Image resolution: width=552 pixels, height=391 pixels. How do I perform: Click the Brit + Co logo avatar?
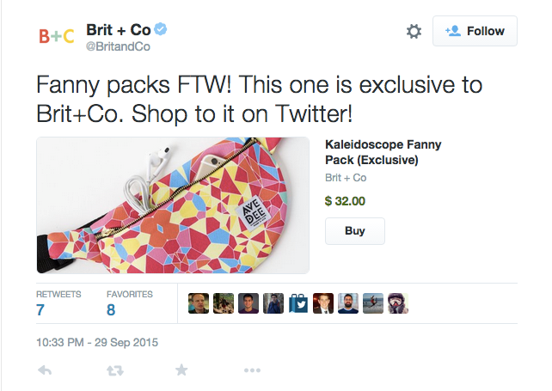[x=58, y=35]
